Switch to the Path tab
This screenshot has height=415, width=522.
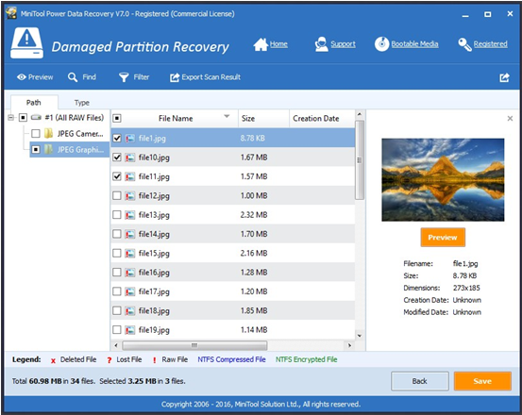(34, 103)
